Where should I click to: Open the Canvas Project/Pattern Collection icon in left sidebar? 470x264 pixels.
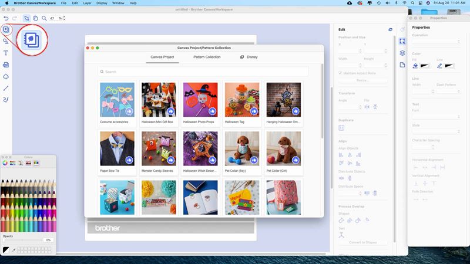pyautogui.click(x=6, y=29)
